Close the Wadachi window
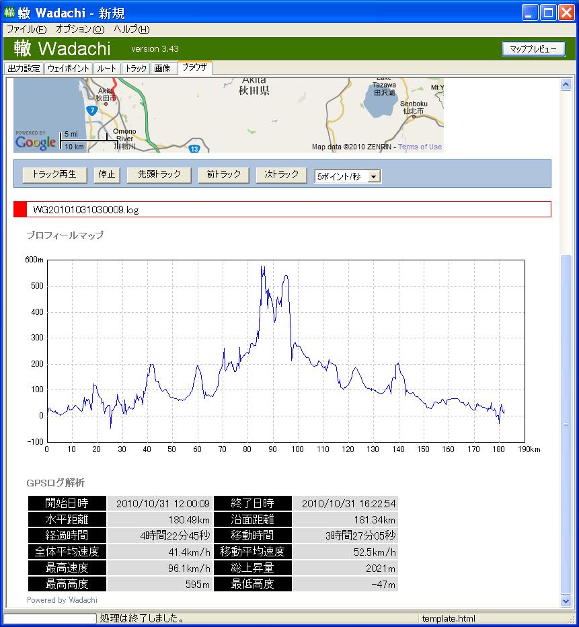 click(x=567, y=12)
